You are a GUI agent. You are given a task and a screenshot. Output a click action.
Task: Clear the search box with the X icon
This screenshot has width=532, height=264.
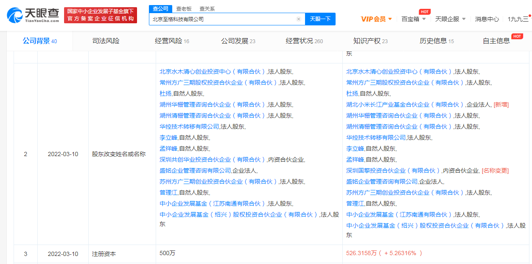[299, 19]
